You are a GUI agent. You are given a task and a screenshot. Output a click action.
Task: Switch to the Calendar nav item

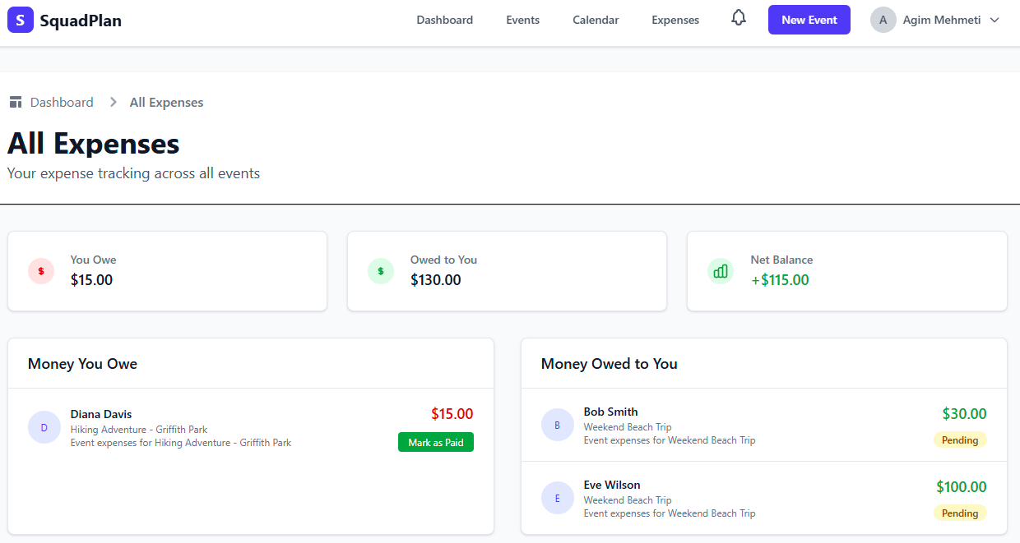click(596, 20)
